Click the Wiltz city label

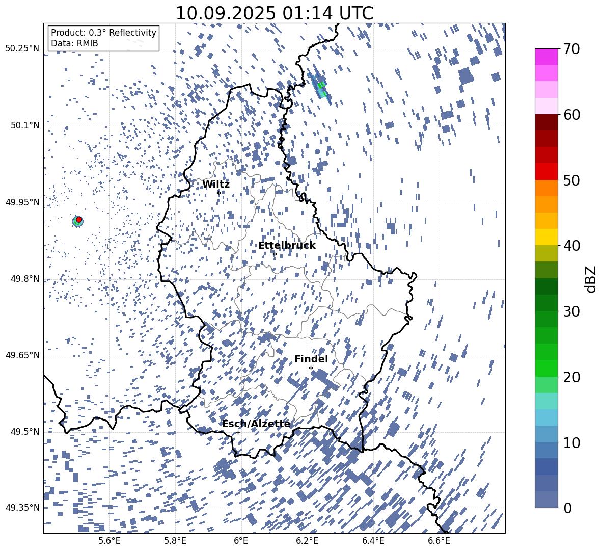[x=216, y=185]
